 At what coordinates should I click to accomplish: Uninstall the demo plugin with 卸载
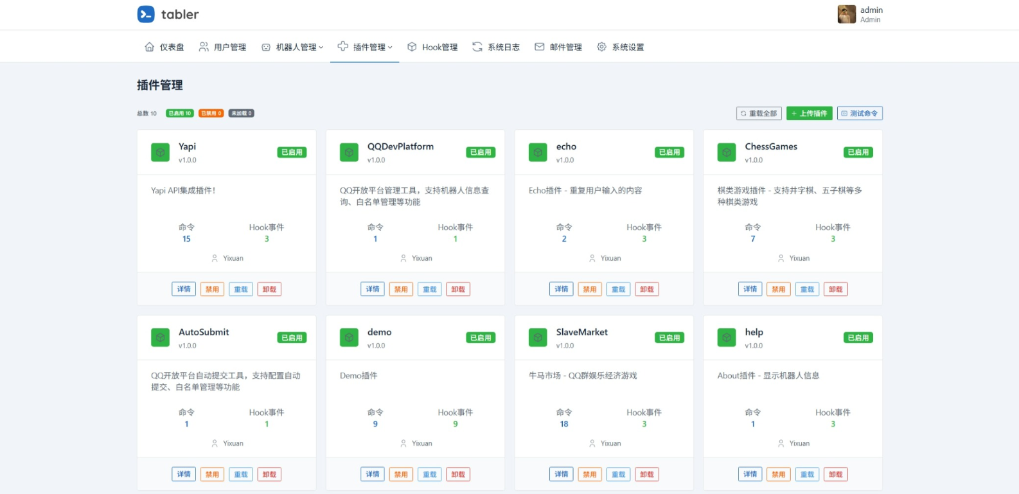(458, 474)
